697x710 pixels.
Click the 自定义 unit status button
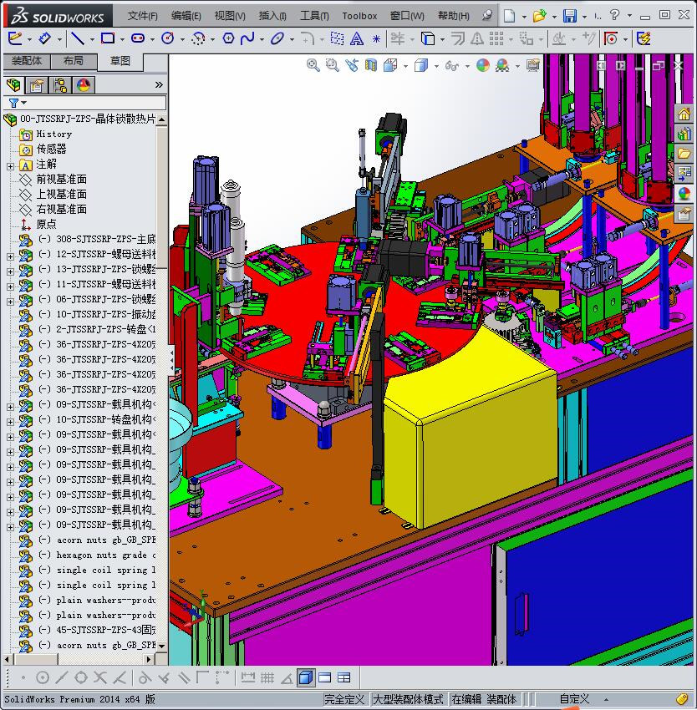coord(574,699)
